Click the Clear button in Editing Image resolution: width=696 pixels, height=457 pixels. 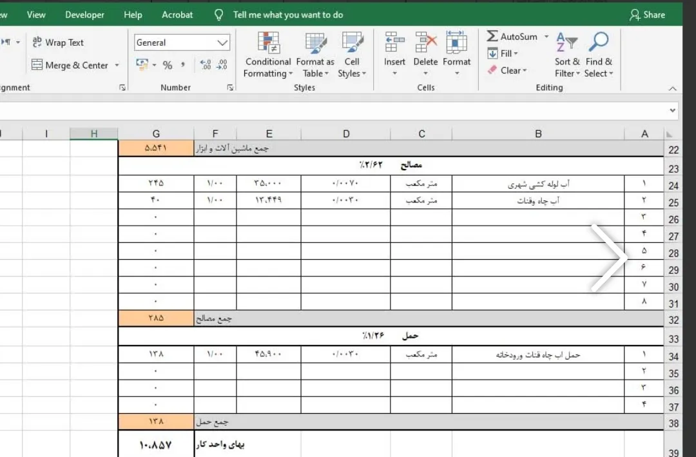tap(507, 70)
